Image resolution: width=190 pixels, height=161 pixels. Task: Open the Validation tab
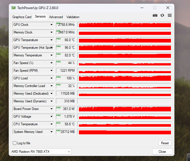tap(73, 17)
